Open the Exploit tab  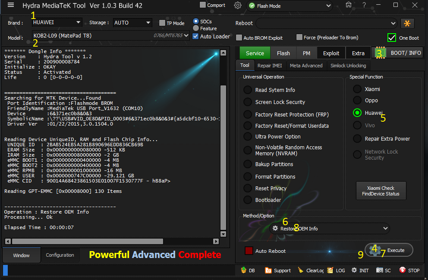[331, 53]
